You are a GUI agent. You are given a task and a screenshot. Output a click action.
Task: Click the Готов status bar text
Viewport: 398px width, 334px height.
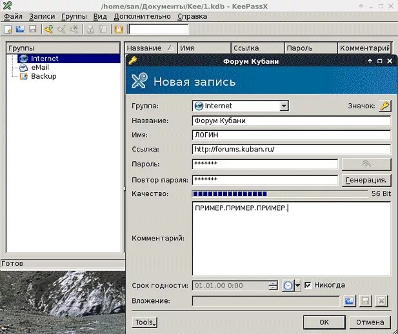(12, 264)
